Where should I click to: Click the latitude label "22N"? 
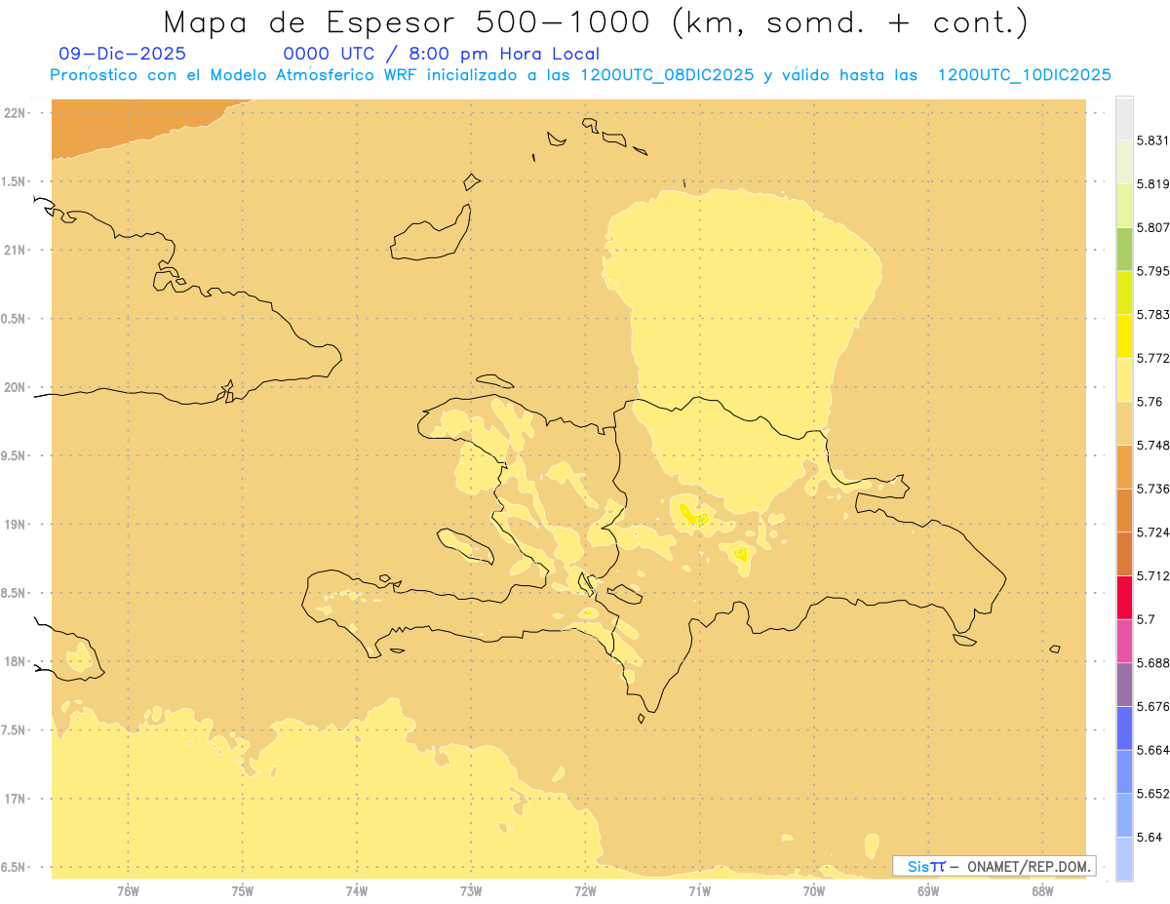click(x=15, y=112)
